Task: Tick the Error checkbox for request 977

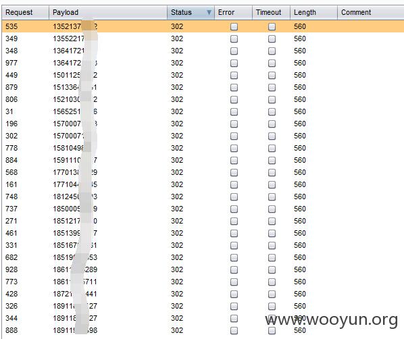Action: (x=234, y=63)
